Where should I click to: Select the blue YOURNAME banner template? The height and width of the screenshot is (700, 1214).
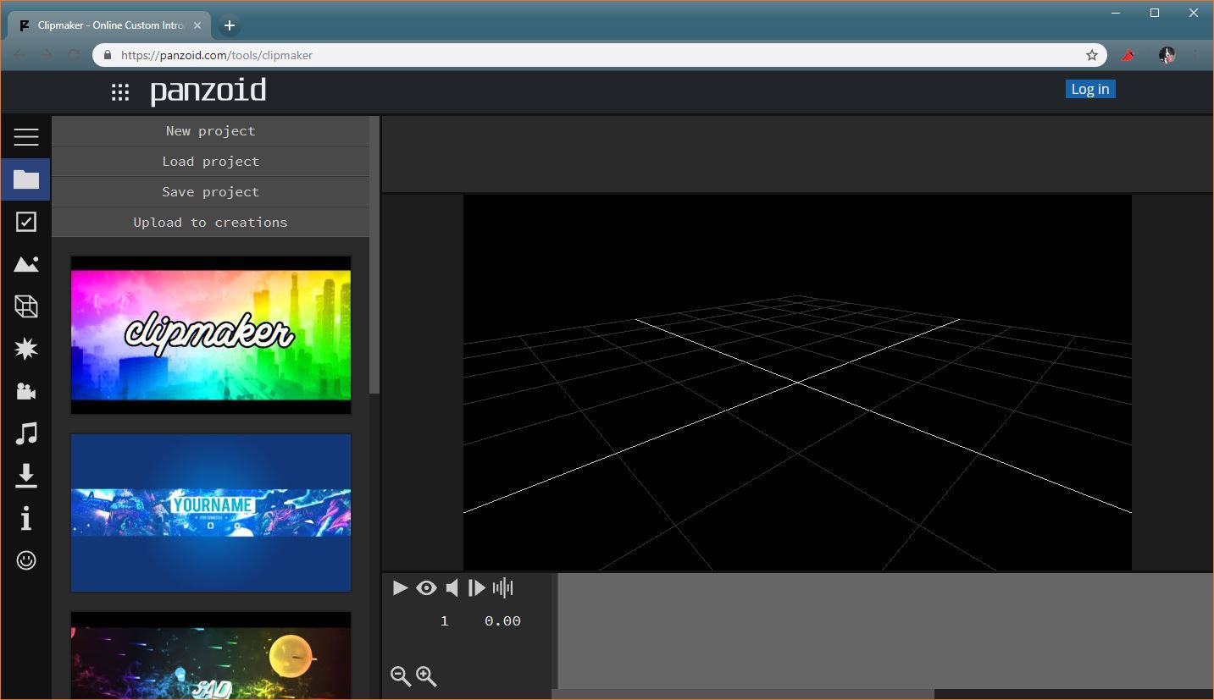(211, 513)
